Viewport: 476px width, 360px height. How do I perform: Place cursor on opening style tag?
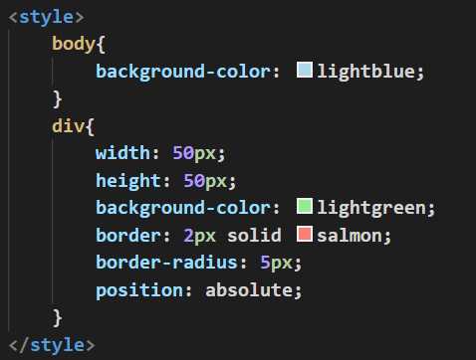click(x=46, y=17)
